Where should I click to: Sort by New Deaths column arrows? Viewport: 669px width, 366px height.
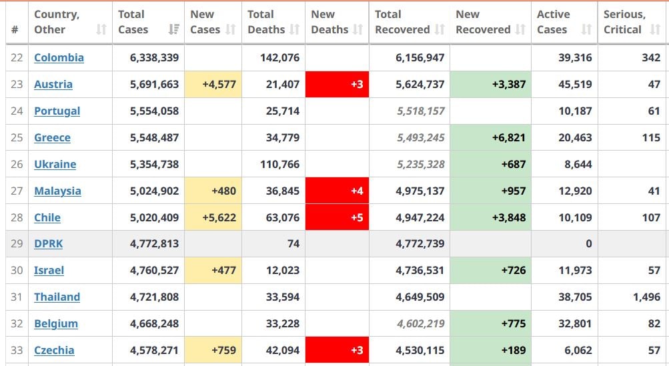click(x=358, y=29)
